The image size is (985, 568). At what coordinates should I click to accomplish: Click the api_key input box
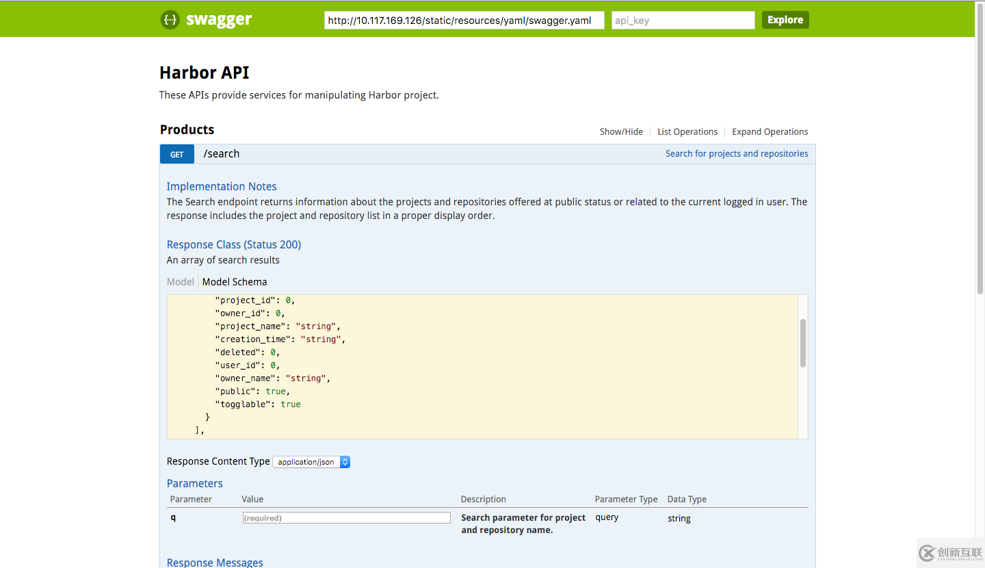[682, 20]
